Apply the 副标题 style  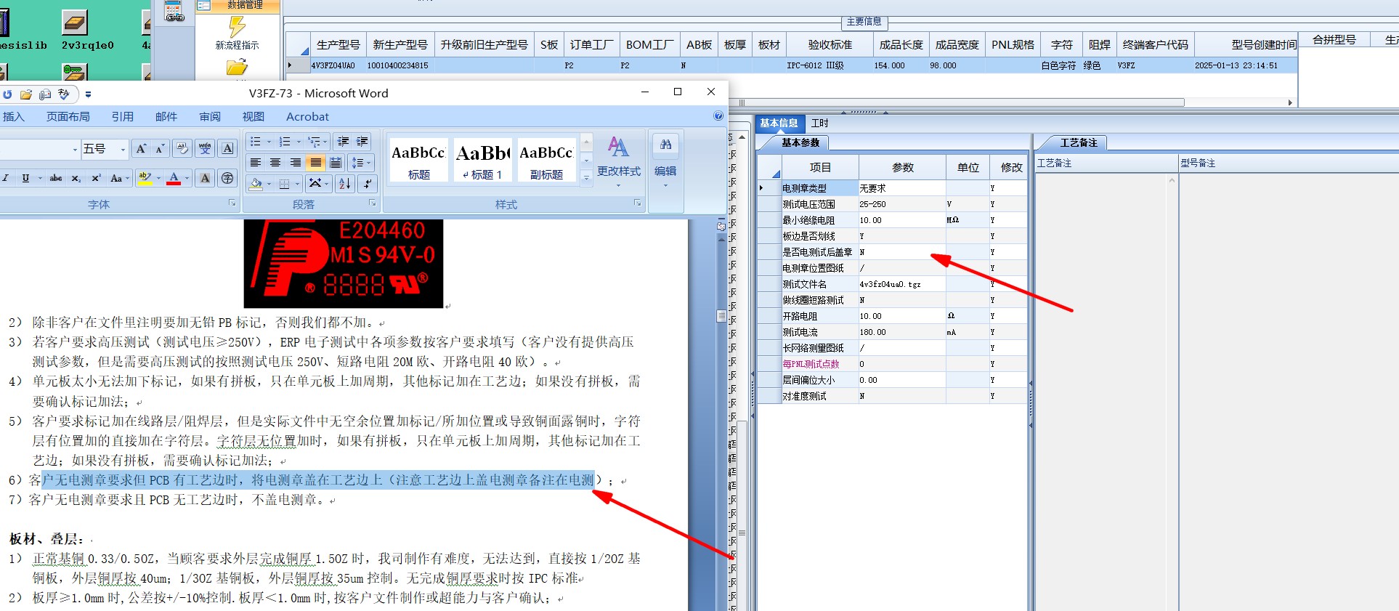(x=546, y=160)
